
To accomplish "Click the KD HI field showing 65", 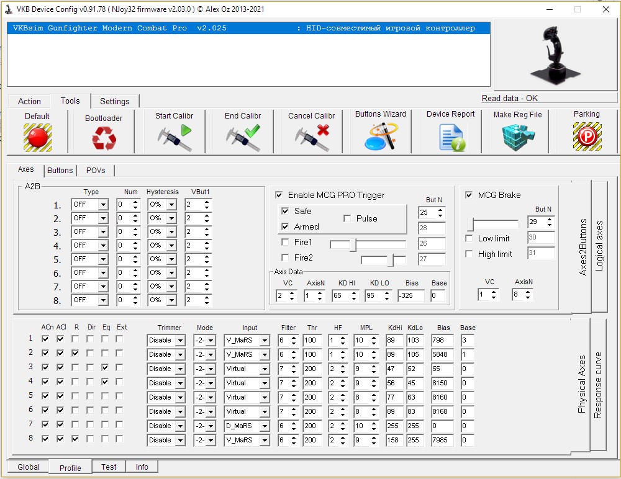I will pos(342,296).
